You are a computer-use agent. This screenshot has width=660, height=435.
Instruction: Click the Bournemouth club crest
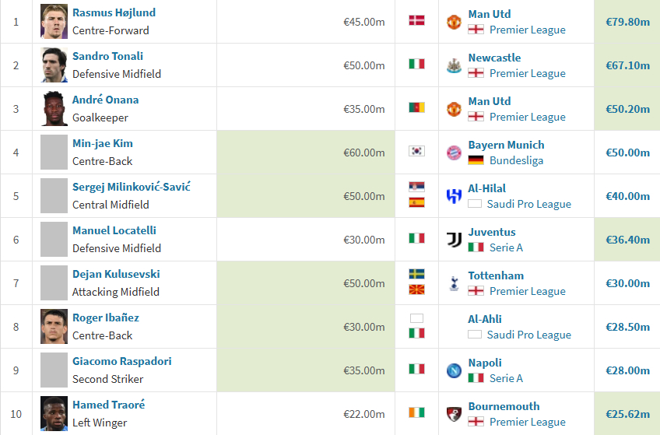point(454,415)
